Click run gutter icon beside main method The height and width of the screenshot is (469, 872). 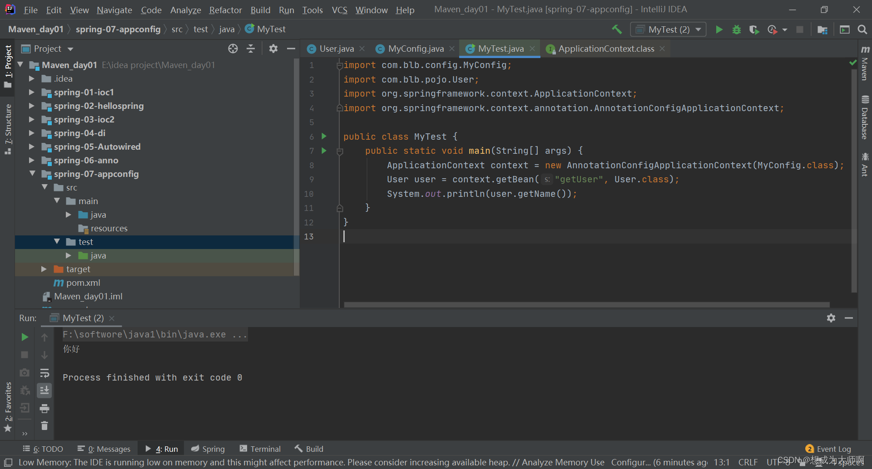pos(324,150)
